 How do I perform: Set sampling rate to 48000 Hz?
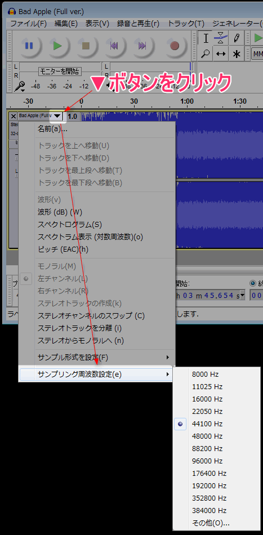pyautogui.click(x=215, y=436)
